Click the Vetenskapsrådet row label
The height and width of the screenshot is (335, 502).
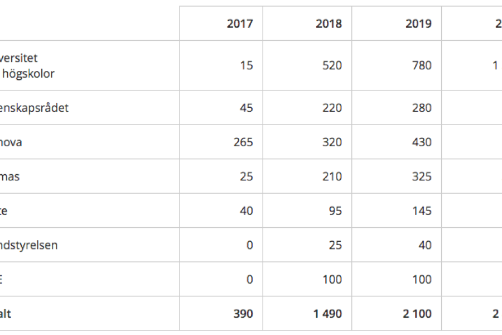pyautogui.click(x=35, y=108)
